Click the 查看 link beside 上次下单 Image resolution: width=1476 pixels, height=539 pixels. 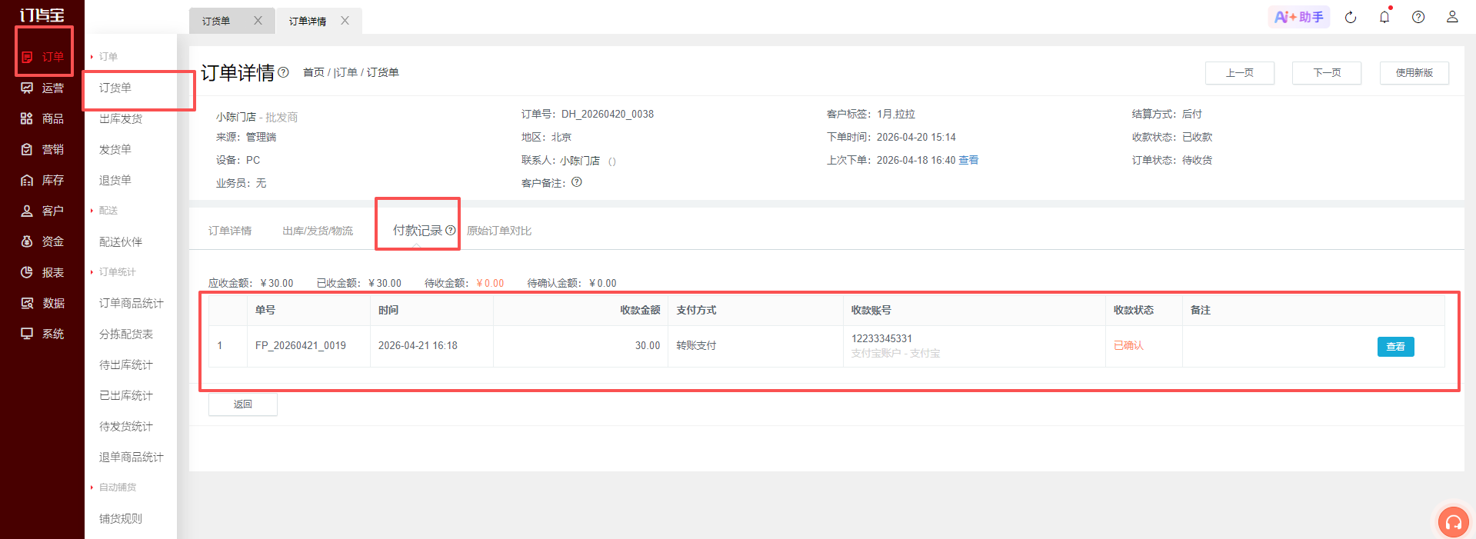(x=968, y=160)
